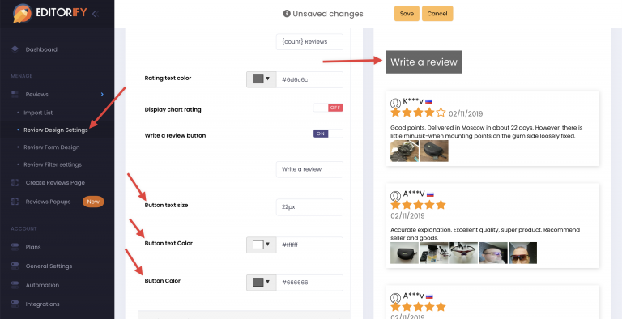Open first photo in A***V's review
This screenshot has width=622, height=319.
pyautogui.click(x=404, y=253)
